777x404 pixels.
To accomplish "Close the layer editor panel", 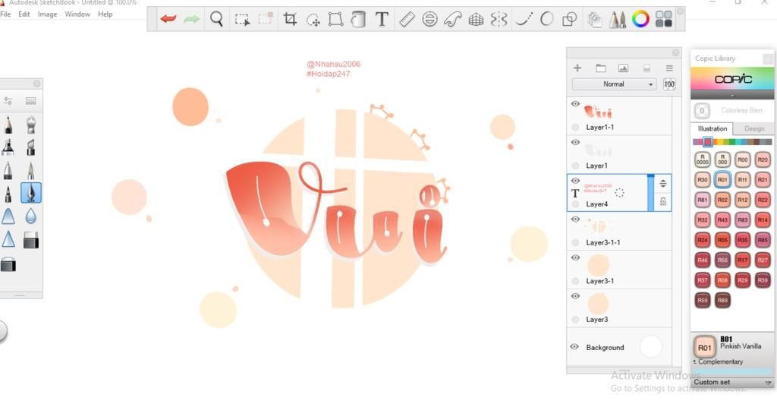I will [676, 52].
